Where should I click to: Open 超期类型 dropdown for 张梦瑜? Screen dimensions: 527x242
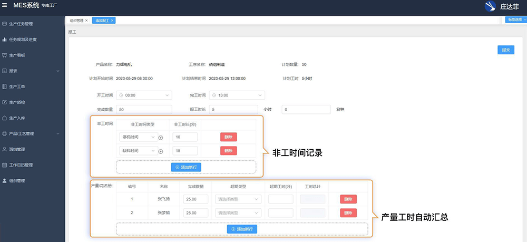coord(238,213)
